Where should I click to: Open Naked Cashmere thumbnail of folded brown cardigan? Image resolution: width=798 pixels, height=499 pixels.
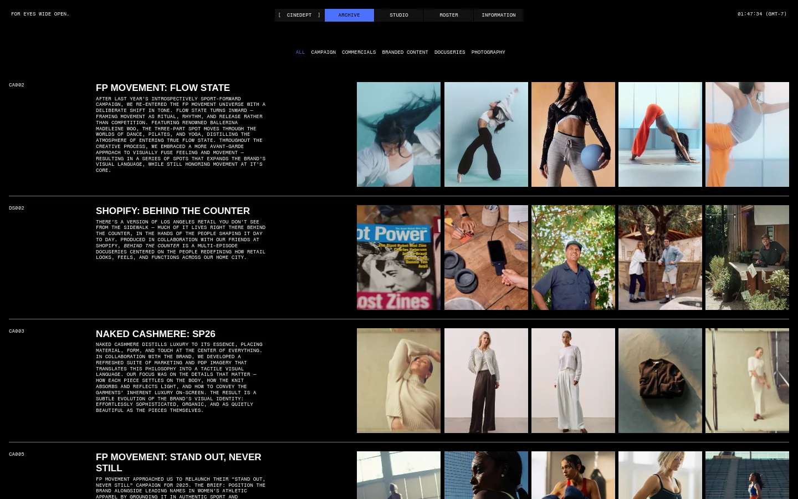pyautogui.click(x=660, y=380)
